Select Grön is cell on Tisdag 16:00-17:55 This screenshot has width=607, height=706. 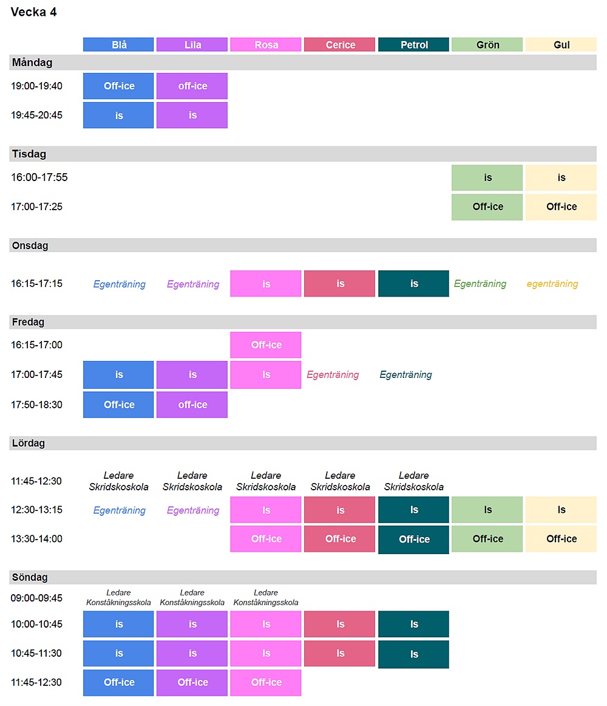tap(487, 178)
